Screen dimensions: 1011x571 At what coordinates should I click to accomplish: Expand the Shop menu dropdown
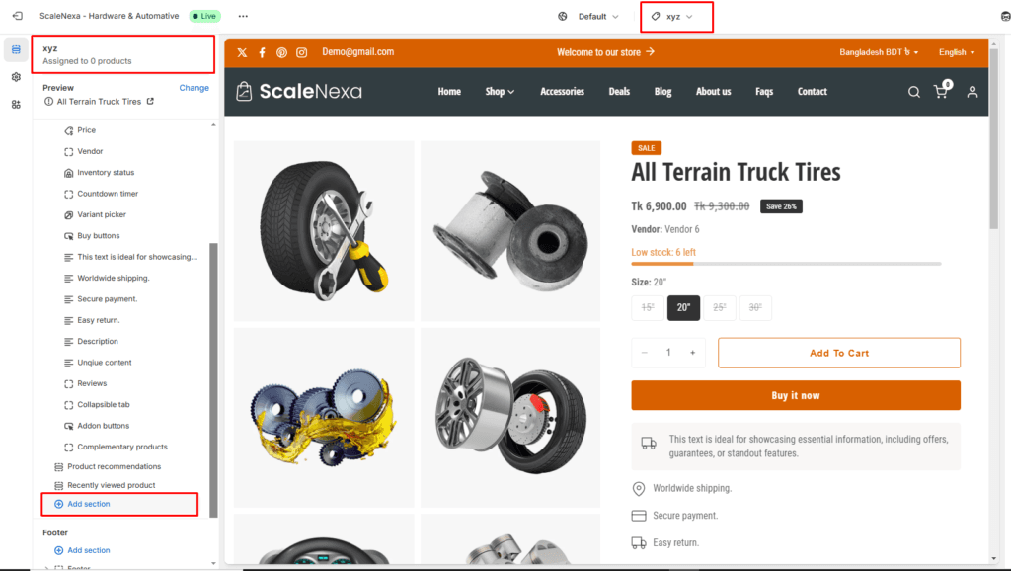pyautogui.click(x=500, y=92)
